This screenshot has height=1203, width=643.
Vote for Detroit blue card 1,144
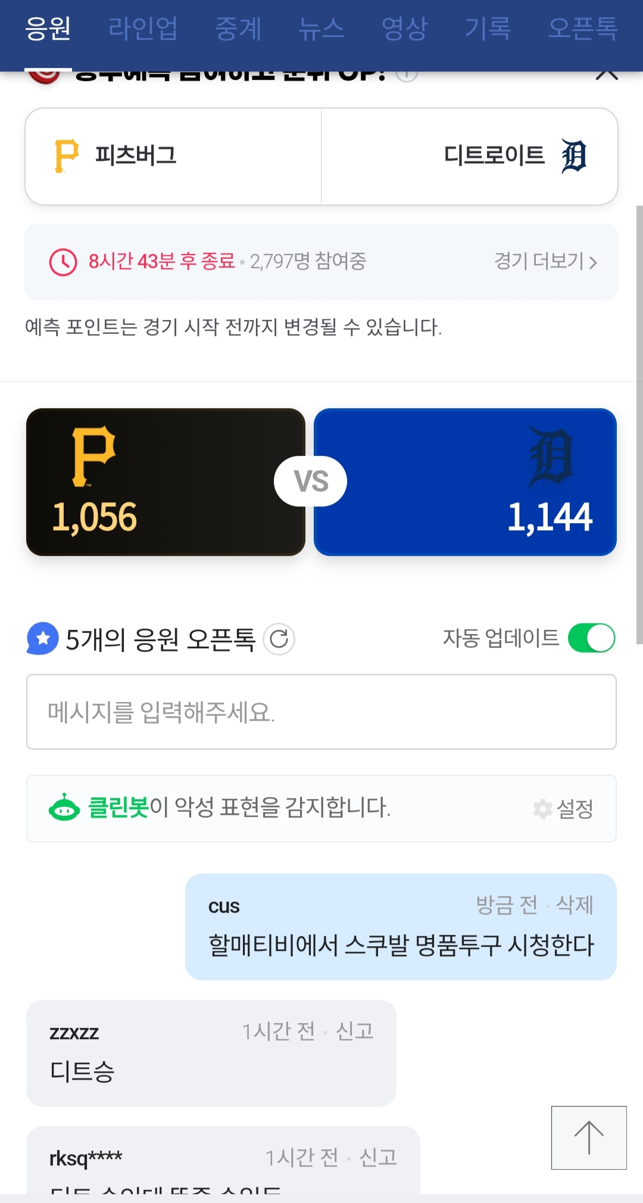tap(465, 482)
